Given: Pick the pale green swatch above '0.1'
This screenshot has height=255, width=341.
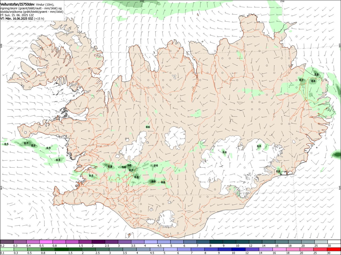Looking at the screenshot, I should tap(7, 249).
